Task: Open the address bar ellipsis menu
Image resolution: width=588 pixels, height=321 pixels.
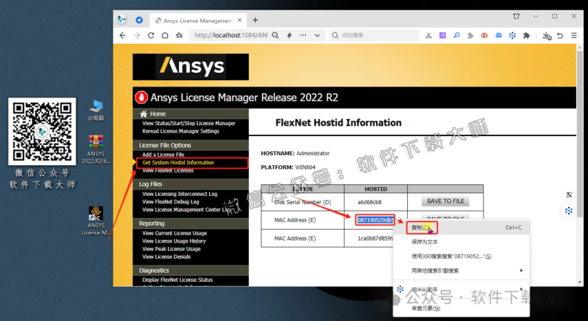Action: [303, 35]
